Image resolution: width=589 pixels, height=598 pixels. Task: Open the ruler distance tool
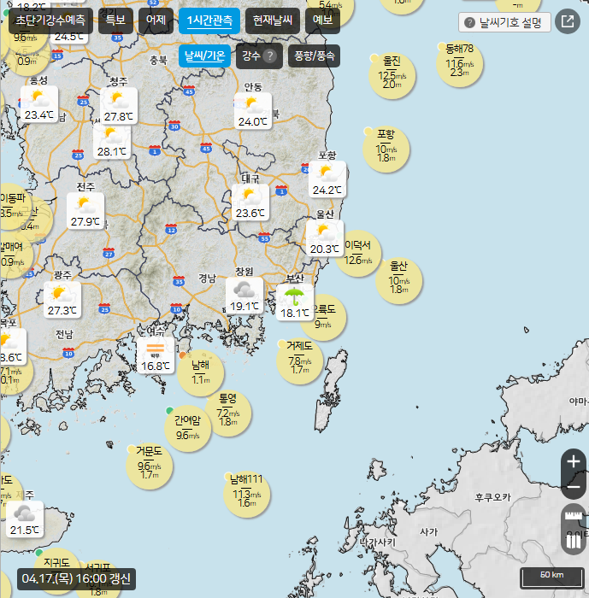click(x=574, y=516)
